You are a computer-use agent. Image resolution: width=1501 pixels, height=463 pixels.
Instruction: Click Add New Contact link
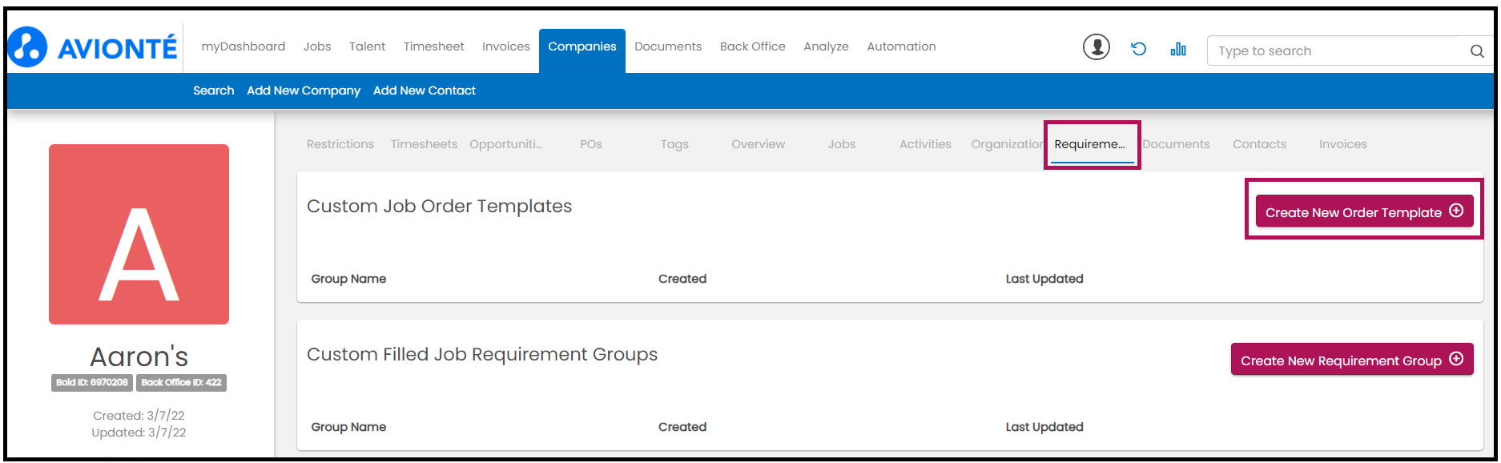[425, 91]
